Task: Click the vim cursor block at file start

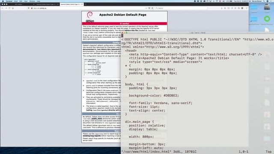Action: pyautogui.click(x=122, y=36)
